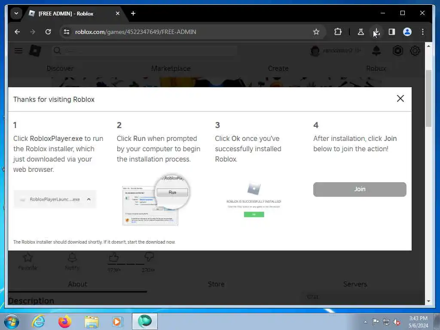
Task: Click the browser back arrow
Action: [17, 32]
